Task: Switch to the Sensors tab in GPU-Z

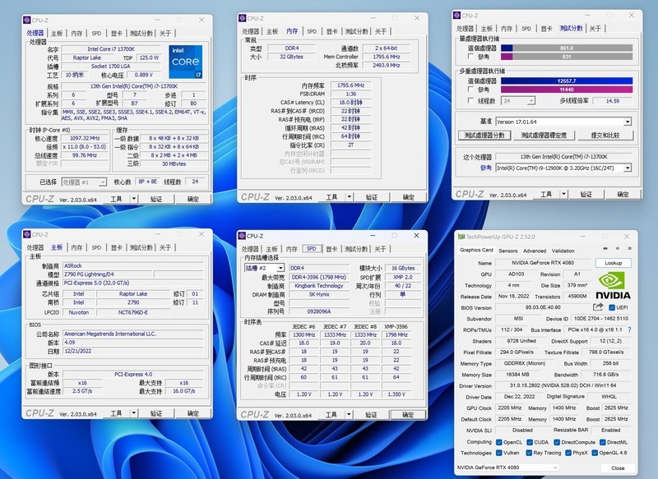Action: (507, 251)
